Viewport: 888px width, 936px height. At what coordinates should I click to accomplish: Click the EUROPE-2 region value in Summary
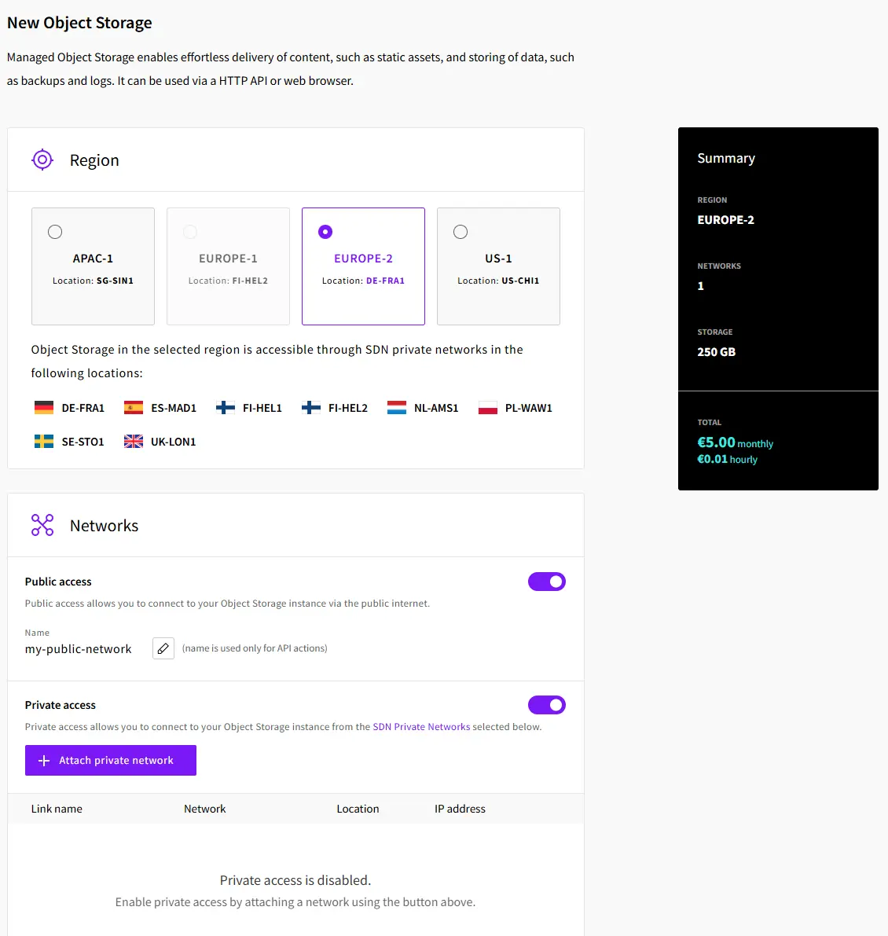[x=725, y=220]
